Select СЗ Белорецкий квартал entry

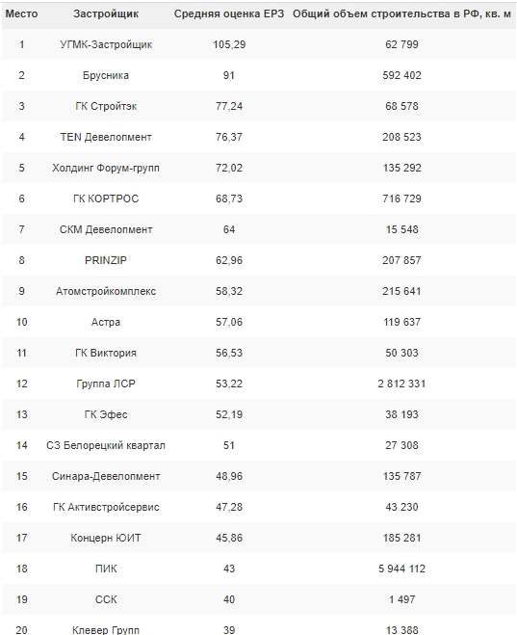(x=106, y=445)
